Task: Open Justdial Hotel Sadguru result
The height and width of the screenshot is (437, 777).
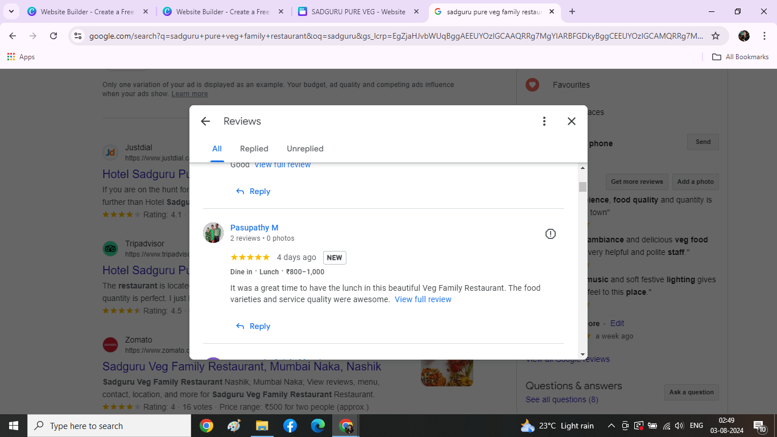Action: click(x=146, y=174)
